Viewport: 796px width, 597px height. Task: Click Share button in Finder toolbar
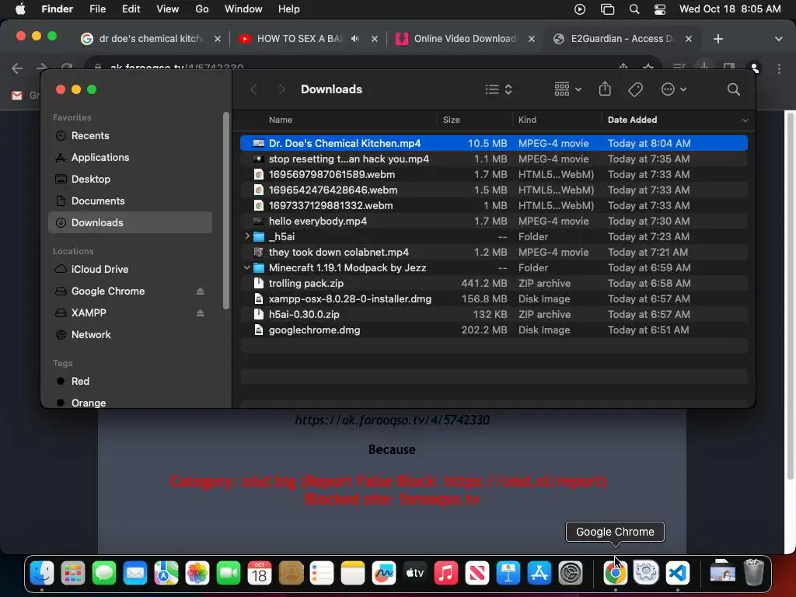tap(605, 89)
